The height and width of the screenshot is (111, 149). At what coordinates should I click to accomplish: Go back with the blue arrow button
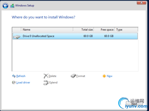(x=5, y=6)
